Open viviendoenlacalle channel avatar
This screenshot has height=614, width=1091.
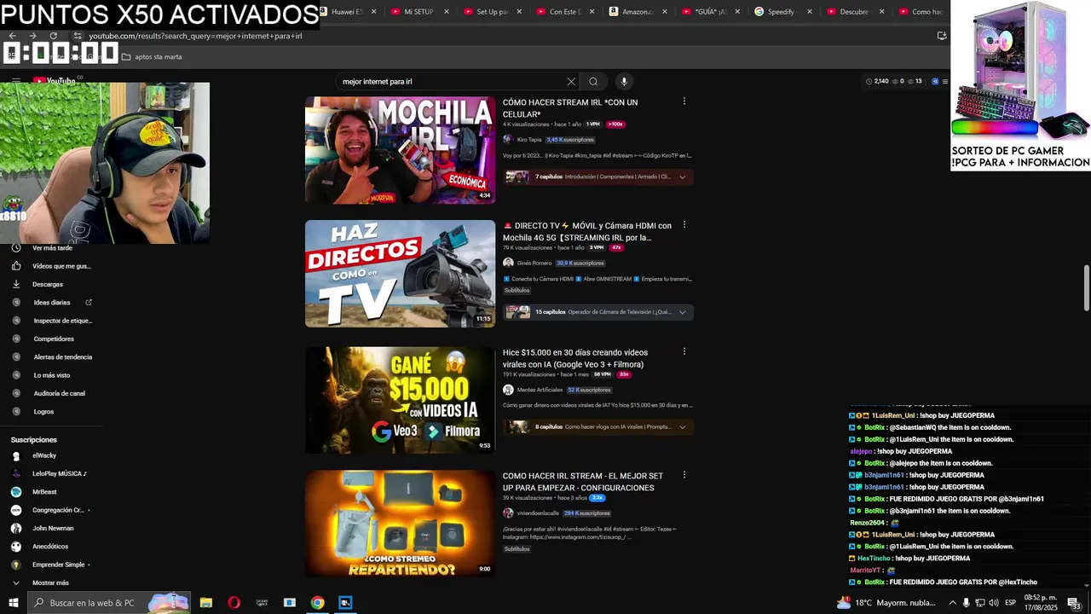click(508, 513)
